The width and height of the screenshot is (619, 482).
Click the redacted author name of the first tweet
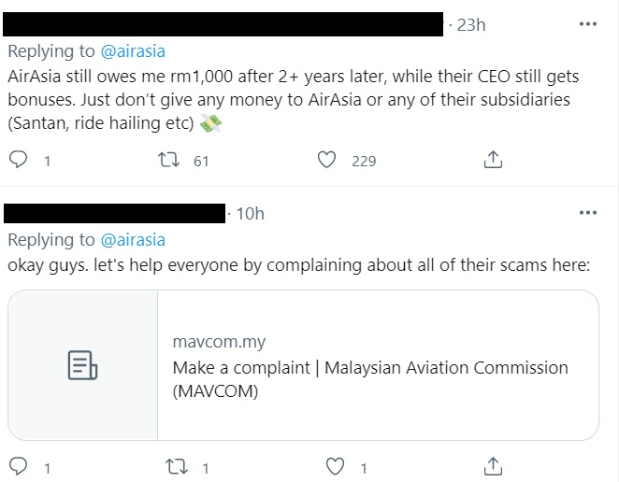(224, 25)
